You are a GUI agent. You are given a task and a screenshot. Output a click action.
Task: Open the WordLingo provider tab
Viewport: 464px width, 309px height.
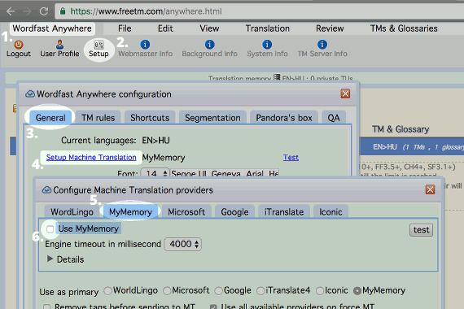pos(72,211)
